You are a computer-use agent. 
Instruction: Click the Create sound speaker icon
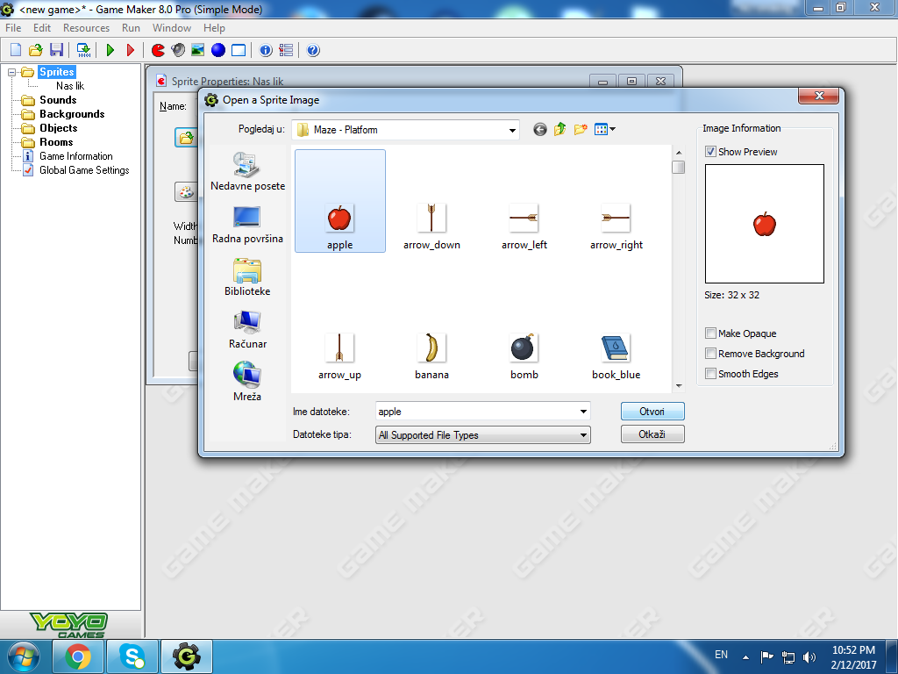[x=178, y=50]
